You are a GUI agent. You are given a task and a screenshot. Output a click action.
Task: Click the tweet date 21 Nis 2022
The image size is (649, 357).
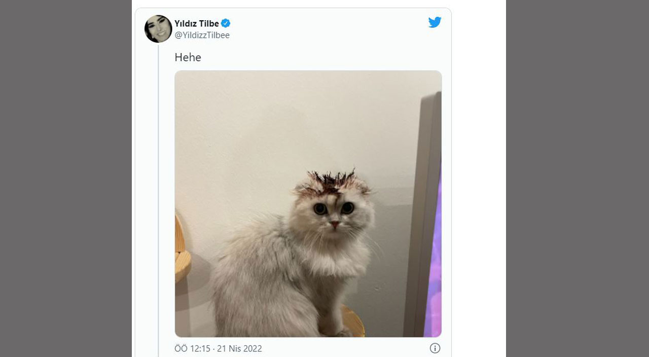(x=239, y=349)
